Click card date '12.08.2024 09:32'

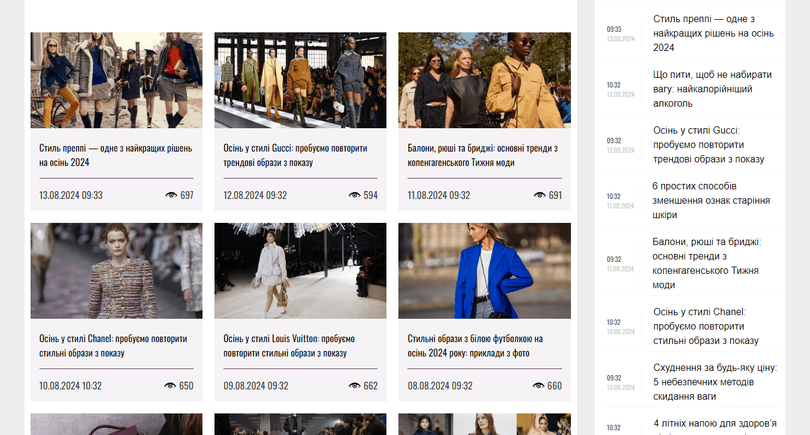(255, 195)
